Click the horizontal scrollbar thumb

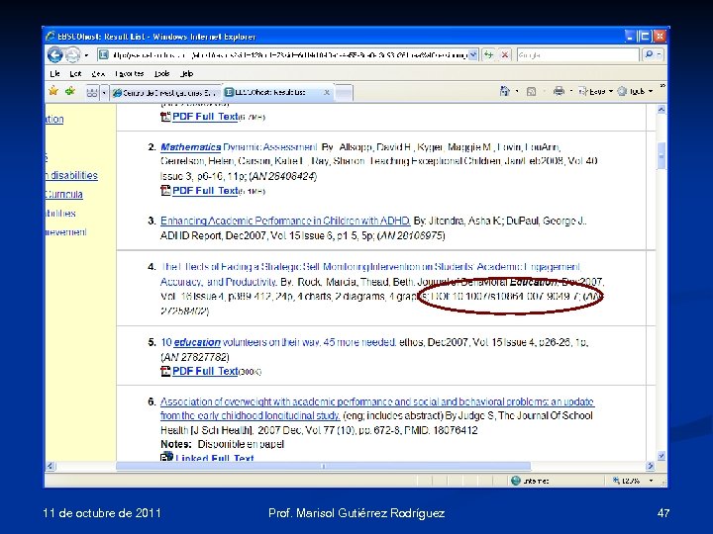click(x=323, y=466)
